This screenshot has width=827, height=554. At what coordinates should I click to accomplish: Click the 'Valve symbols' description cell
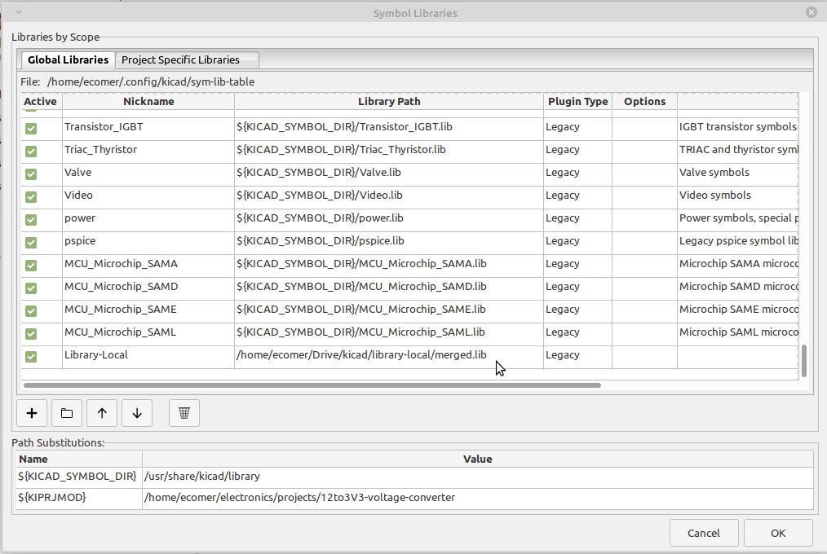coord(738,174)
